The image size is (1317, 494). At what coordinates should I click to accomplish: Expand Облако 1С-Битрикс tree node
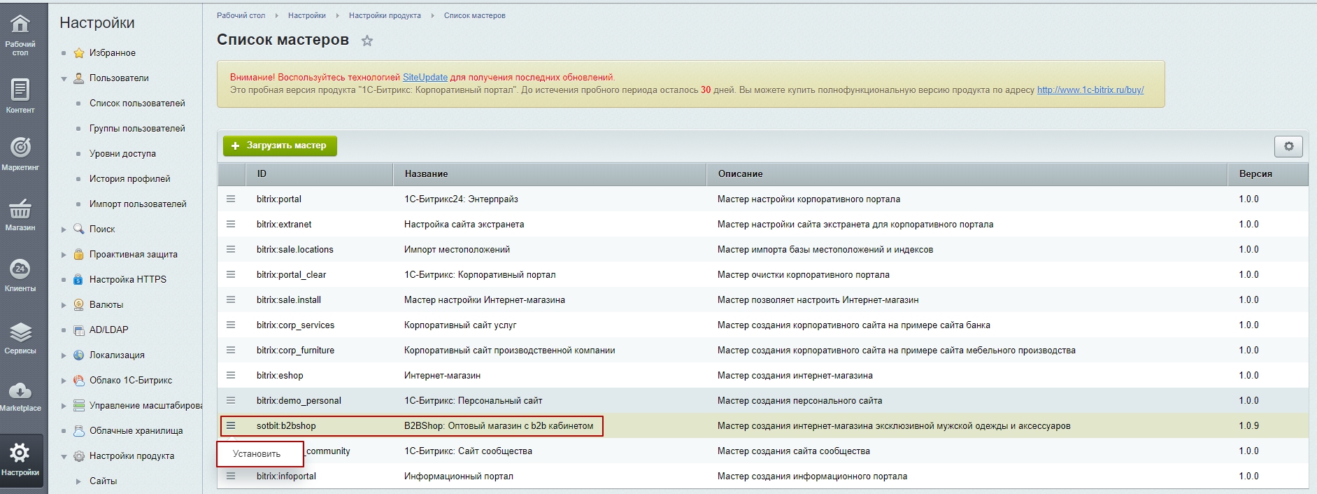pyautogui.click(x=64, y=381)
